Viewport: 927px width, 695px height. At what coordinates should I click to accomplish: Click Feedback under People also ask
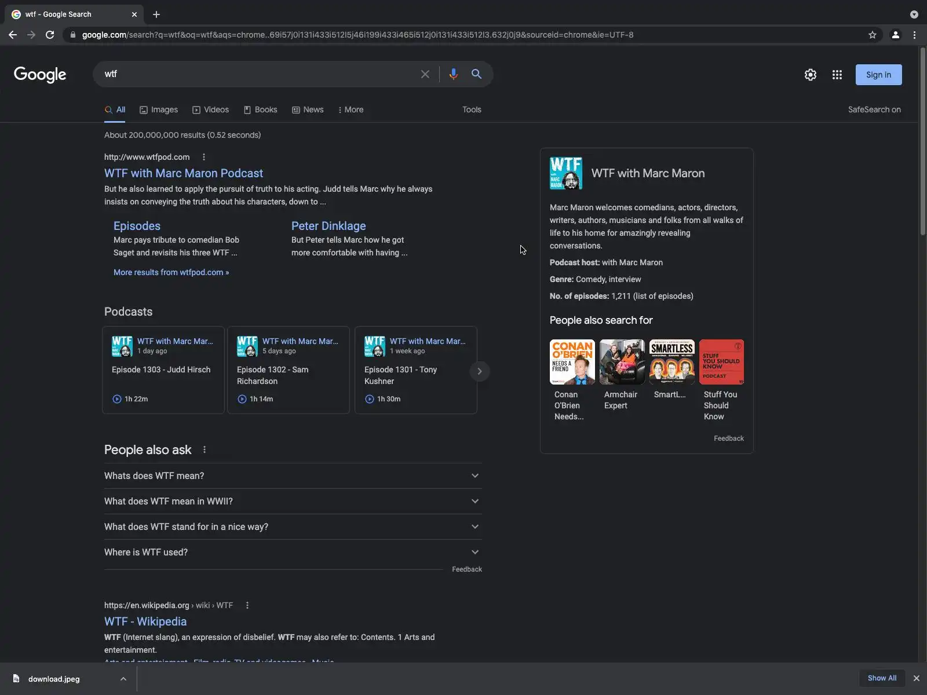pos(467,569)
